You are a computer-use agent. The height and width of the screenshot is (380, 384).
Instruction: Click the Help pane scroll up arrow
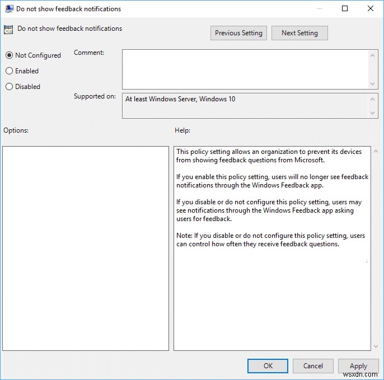coord(376,152)
